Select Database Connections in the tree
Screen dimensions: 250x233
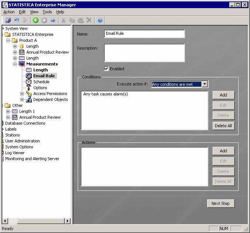tap(25, 123)
